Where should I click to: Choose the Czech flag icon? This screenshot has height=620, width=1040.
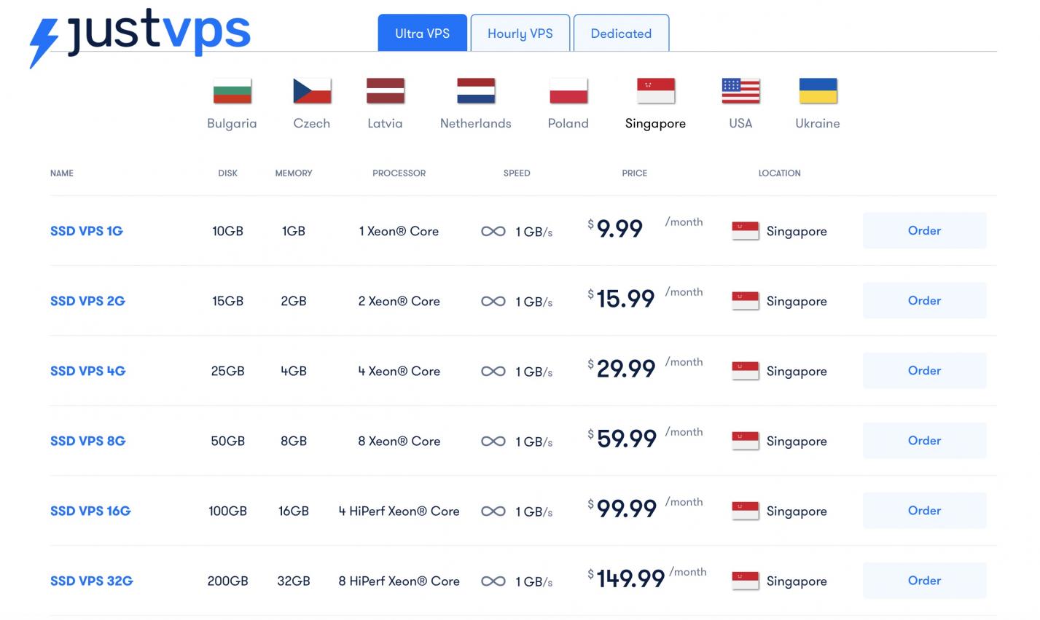(x=312, y=91)
